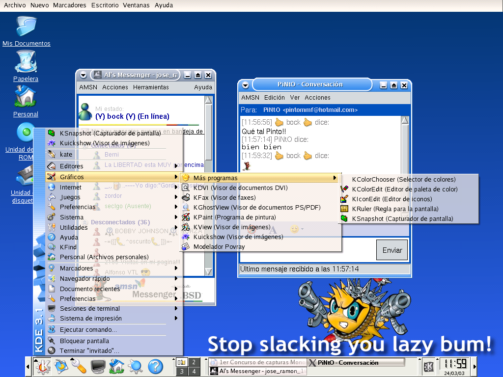
Task: Click status text "(Y) bock (Y) (En línea)"
Action: pyautogui.click(x=132, y=116)
